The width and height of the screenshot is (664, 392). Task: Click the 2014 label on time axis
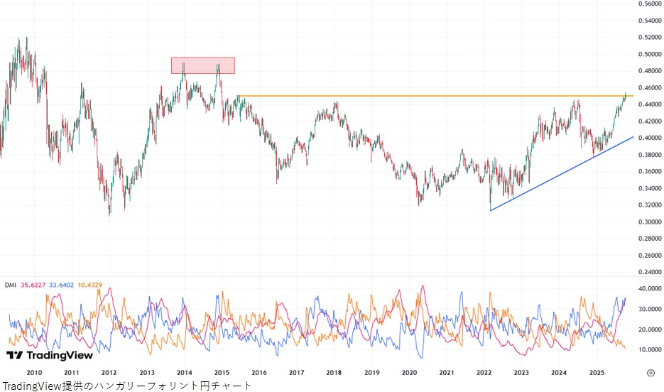[x=184, y=372]
